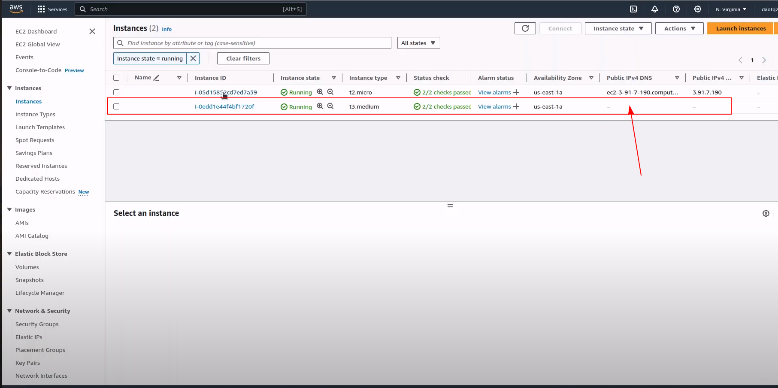The height and width of the screenshot is (388, 778).
Task: Open the N. Virginia region selector
Action: (x=731, y=9)
